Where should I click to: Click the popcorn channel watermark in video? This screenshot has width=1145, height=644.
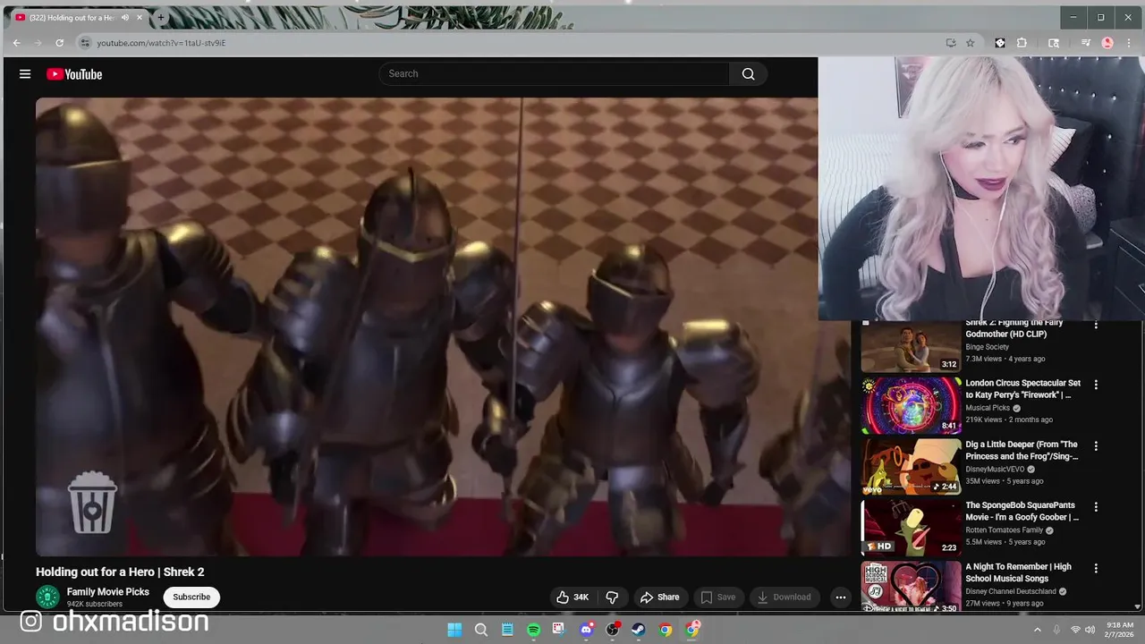[93, 503]
